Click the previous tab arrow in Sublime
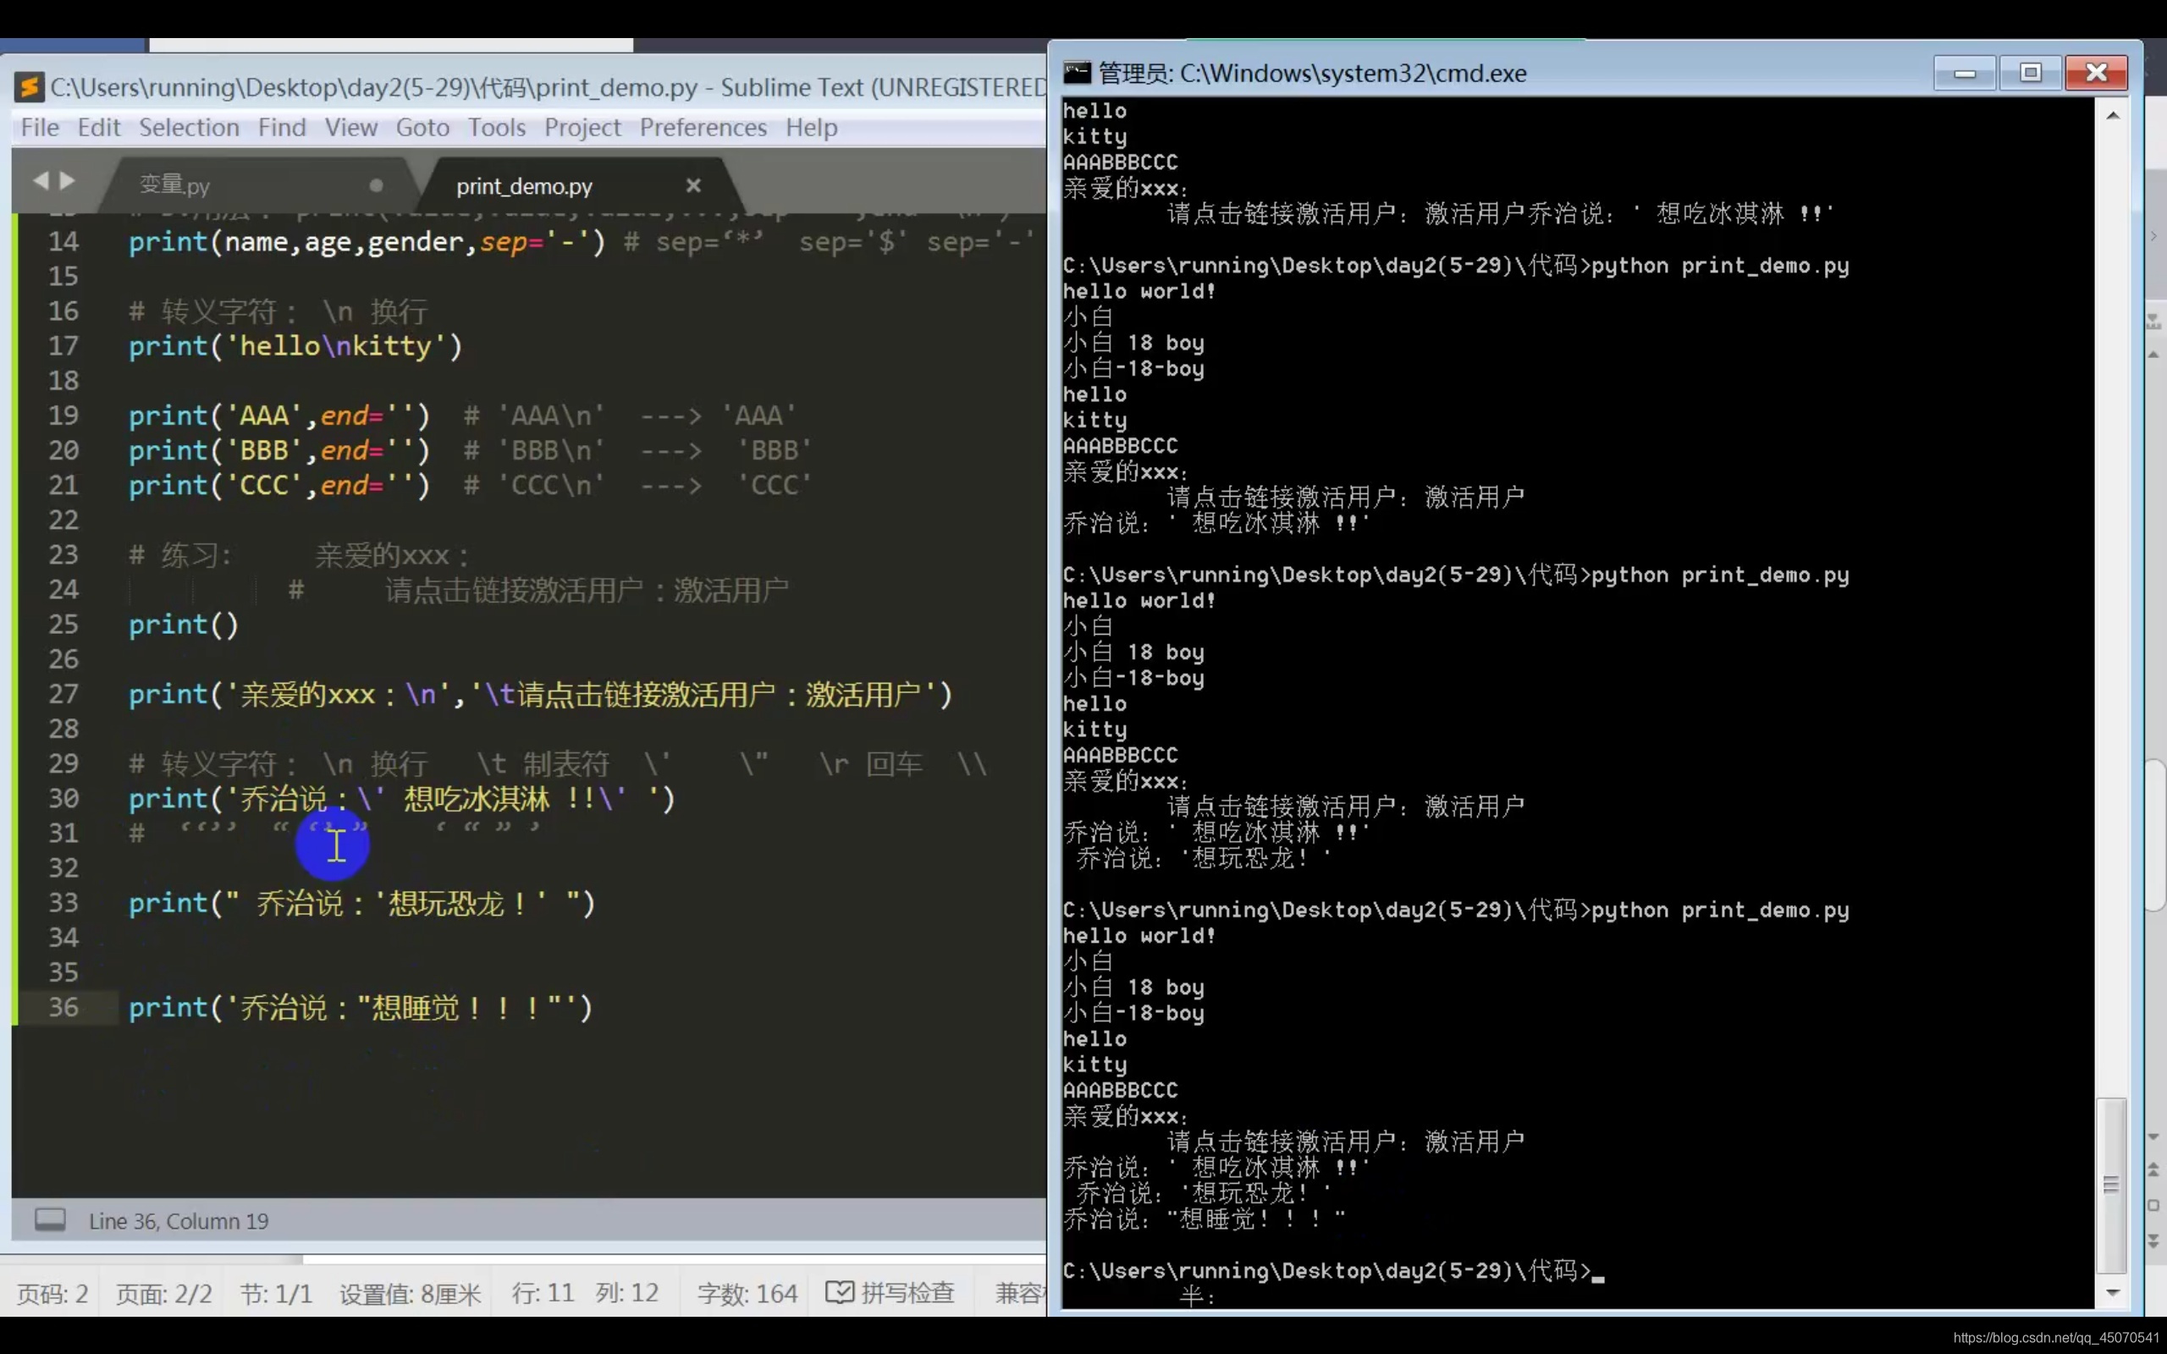Image resolution: width=2167 pixels, height=1354 pixels. click(41, 181)
